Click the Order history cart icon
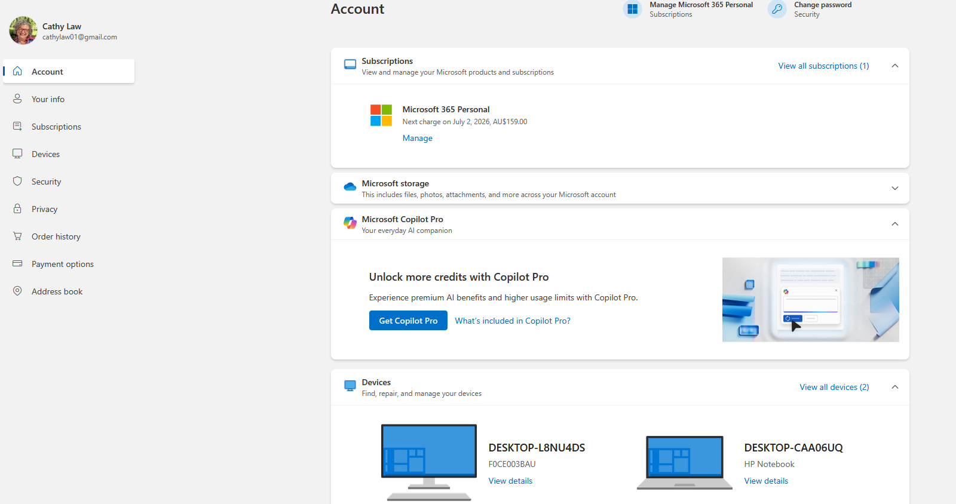Viewport: 956px width, 504px height. point(17,236)
